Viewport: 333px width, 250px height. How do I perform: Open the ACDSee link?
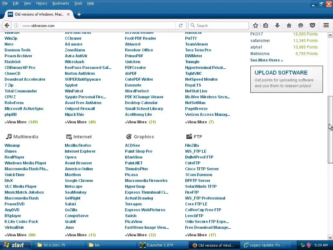click(x=132, y=146)
